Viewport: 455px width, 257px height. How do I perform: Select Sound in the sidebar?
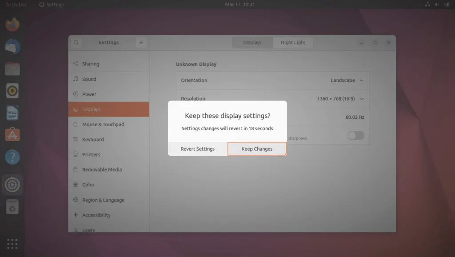(88, 79)
